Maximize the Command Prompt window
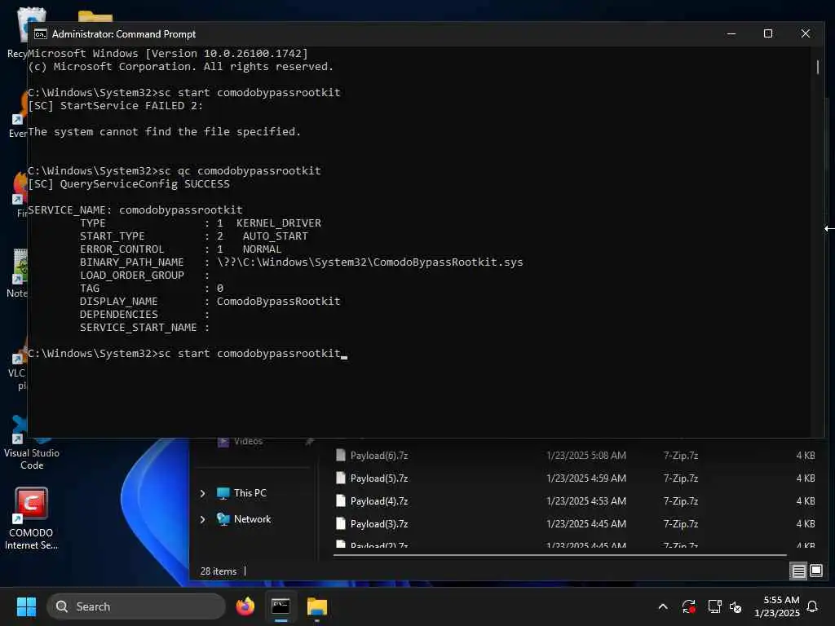The image size is (835, 626). pyautogui.click(x=768, y=33)
